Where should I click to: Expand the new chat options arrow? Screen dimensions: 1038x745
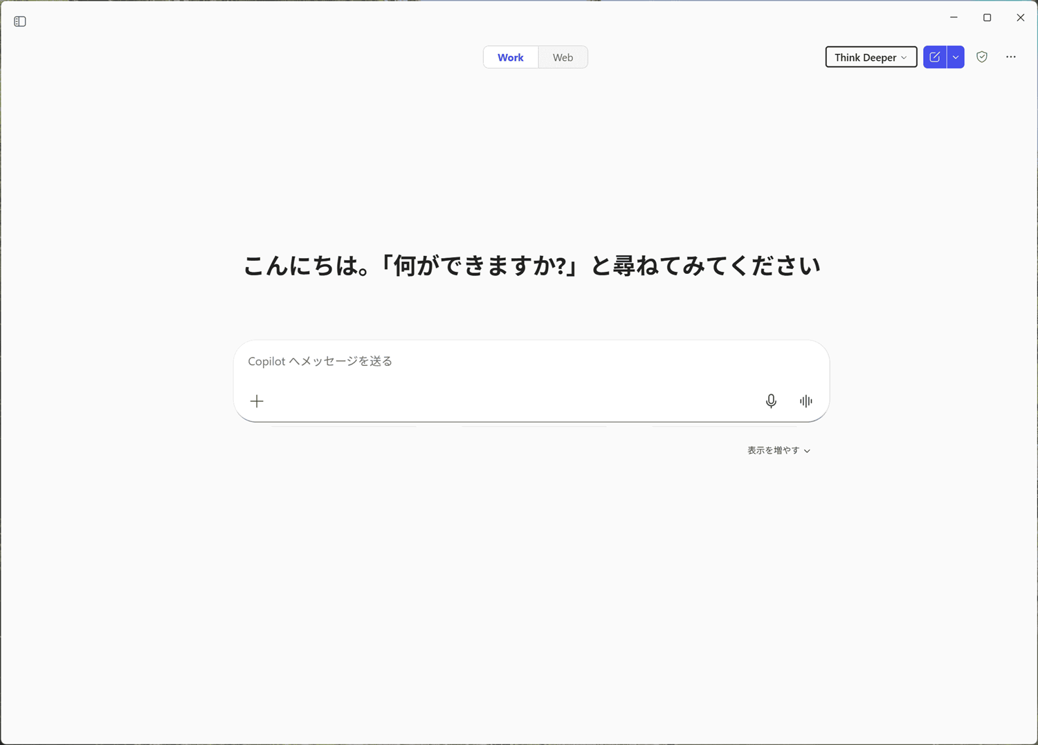[x=956, y=57]
